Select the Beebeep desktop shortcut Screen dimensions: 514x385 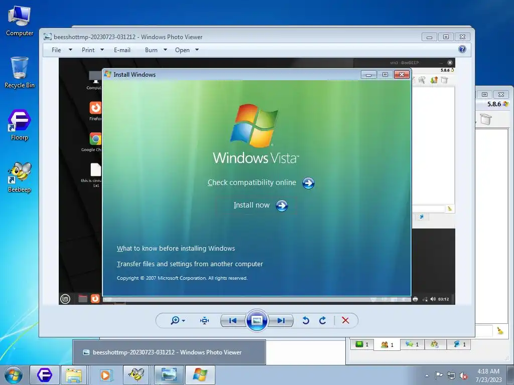[x=20, y=177]
